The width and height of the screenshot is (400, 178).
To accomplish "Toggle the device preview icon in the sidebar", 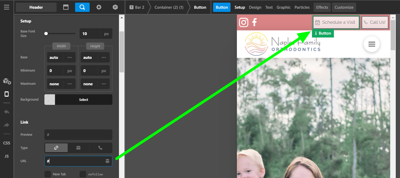I will [7, 94].
